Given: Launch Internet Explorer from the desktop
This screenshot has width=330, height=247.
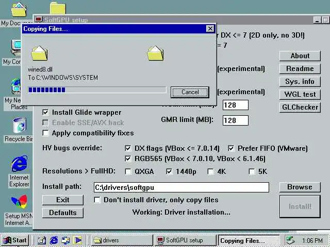Looking at the screenshot, I should tap(19, 164).
